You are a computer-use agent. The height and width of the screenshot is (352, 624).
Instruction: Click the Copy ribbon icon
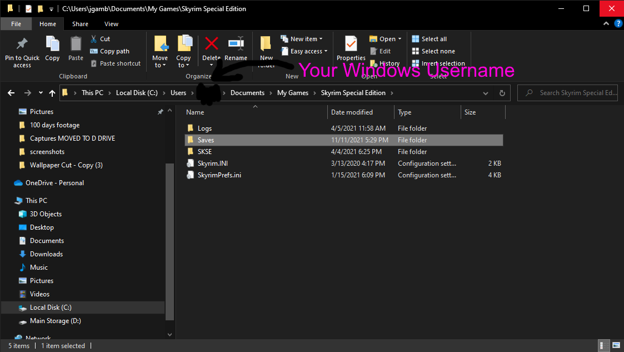click(52, 48)
